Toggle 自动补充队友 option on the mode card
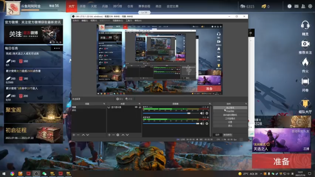315x177 pixels. click(300, 131)
